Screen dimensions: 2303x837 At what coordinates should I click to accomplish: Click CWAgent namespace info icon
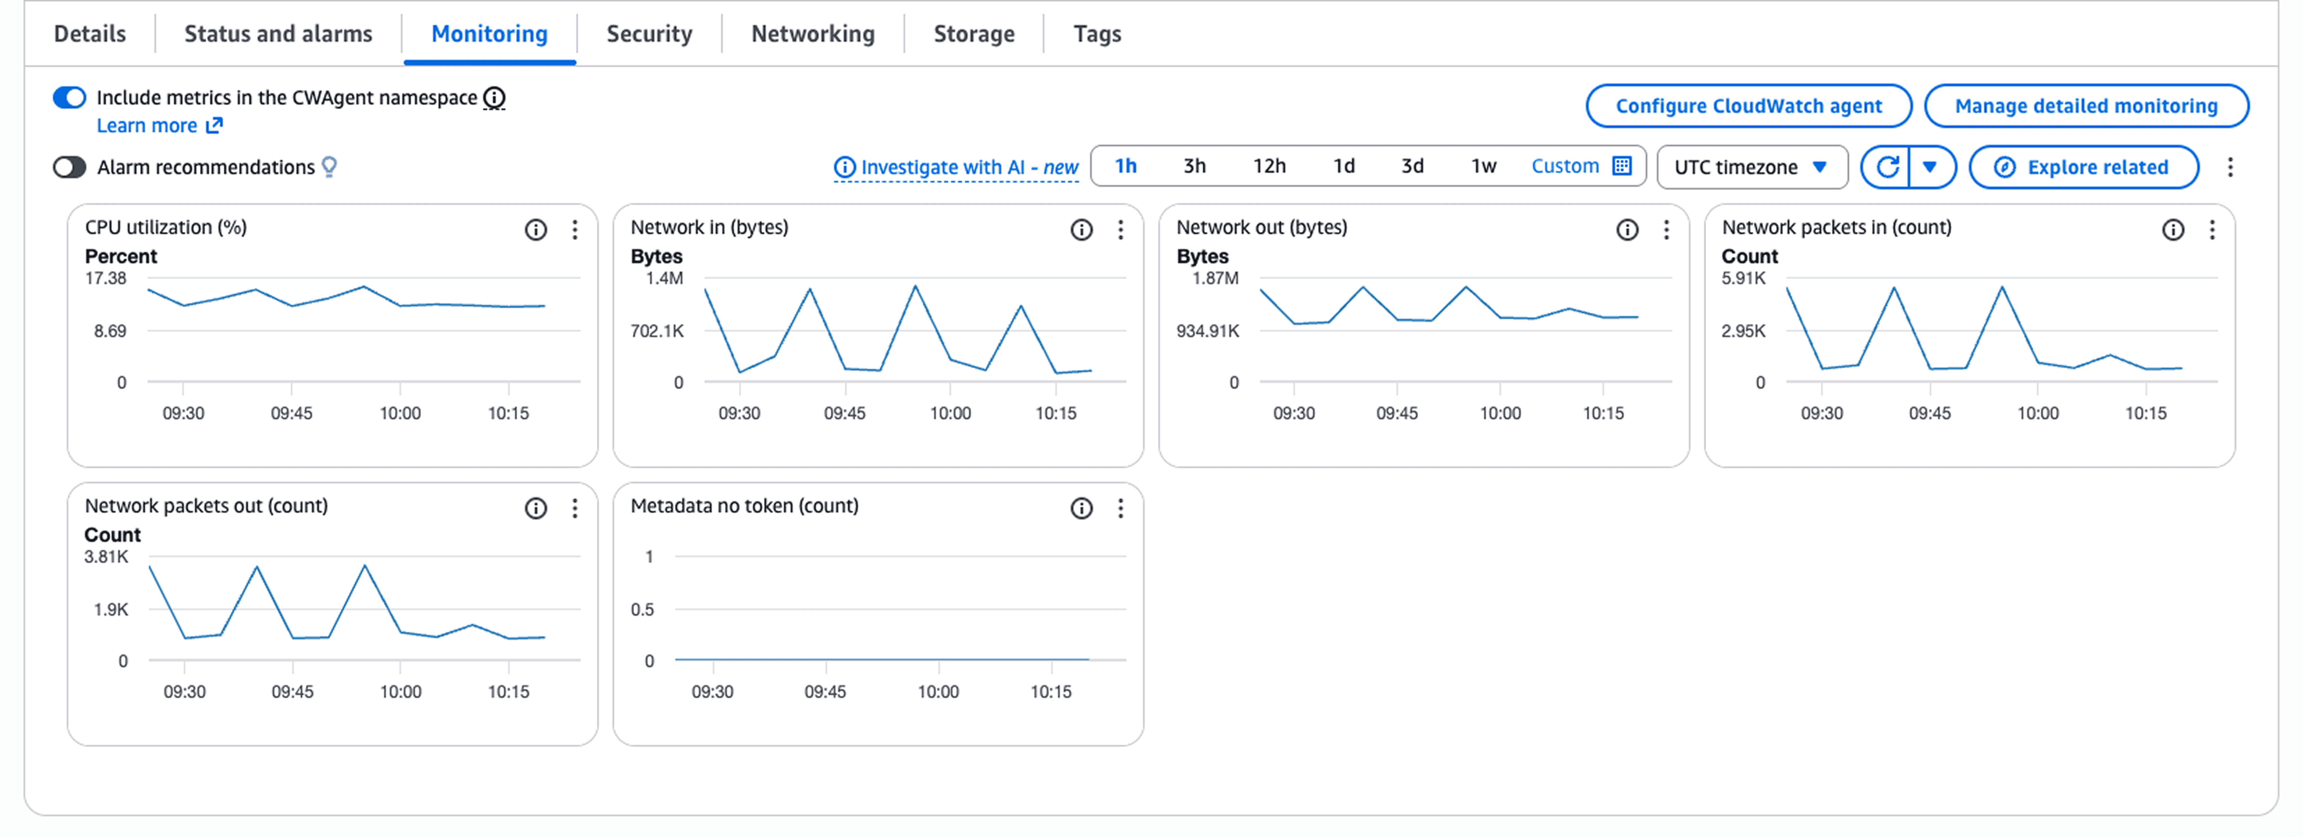(x=494, y=98)
